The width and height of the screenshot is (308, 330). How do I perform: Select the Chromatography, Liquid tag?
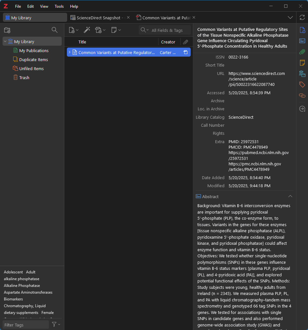(x=25, y=306)
